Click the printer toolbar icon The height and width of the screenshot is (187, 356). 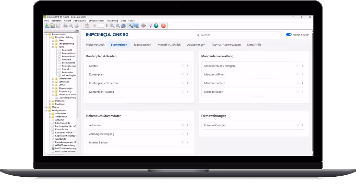[x=65, y=26]
